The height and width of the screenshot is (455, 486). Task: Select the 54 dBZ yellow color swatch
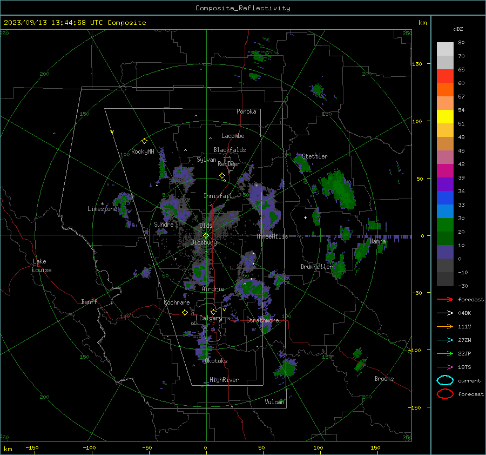click(445, 116)
